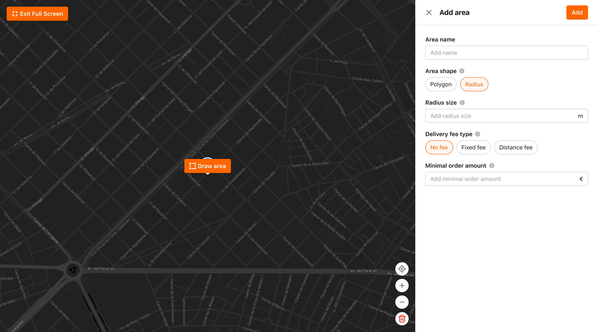Exit full screen map view
This screenshot has width=598, height=332.
pos(37,14)
